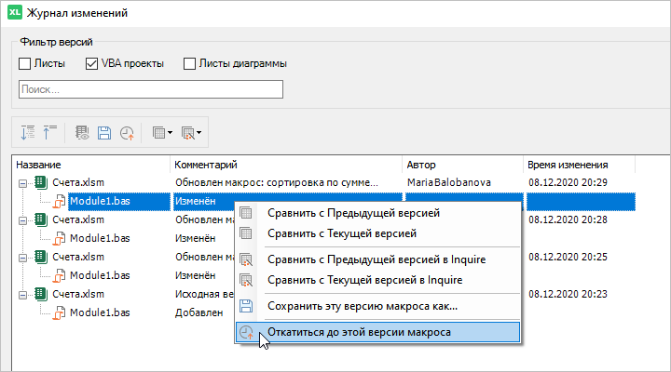Open the compare dropdown in the toolbar
The height and width of the screenshot is (372, 671).
tap(161, 133)
